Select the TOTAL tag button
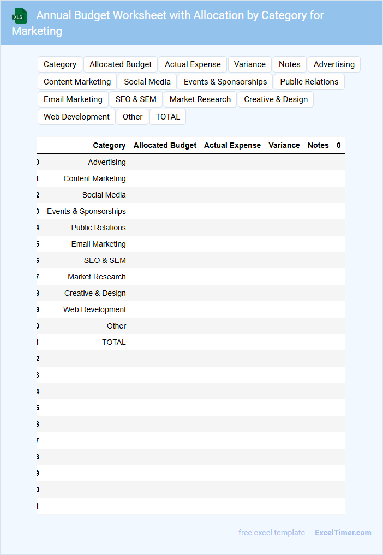 [x=168, y=117]
